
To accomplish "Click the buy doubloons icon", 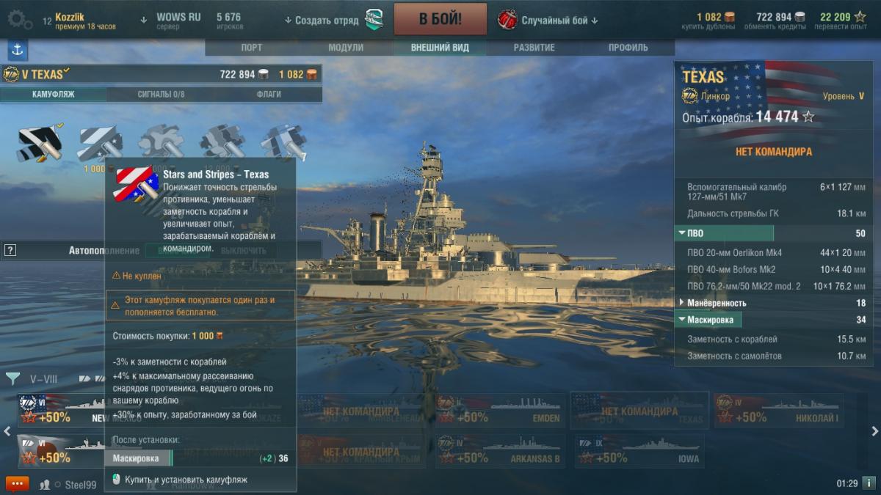I will click(730, 17).
